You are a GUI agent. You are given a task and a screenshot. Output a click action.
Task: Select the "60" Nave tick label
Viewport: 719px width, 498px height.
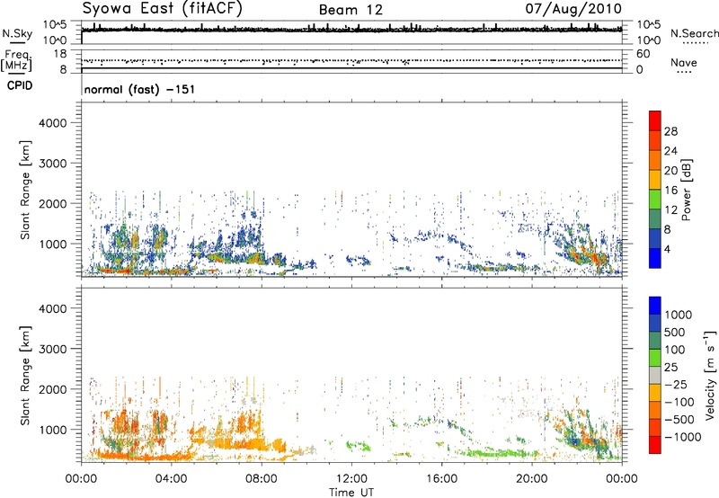(x=643, y=54)
